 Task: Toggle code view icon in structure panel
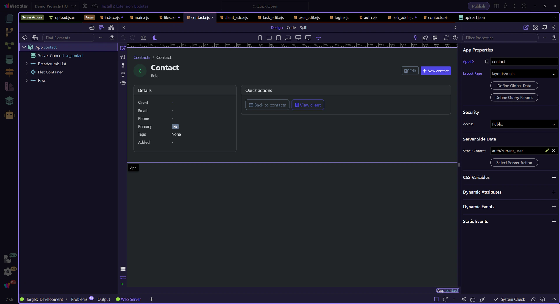pyautogui.click(x=25, y=38)
